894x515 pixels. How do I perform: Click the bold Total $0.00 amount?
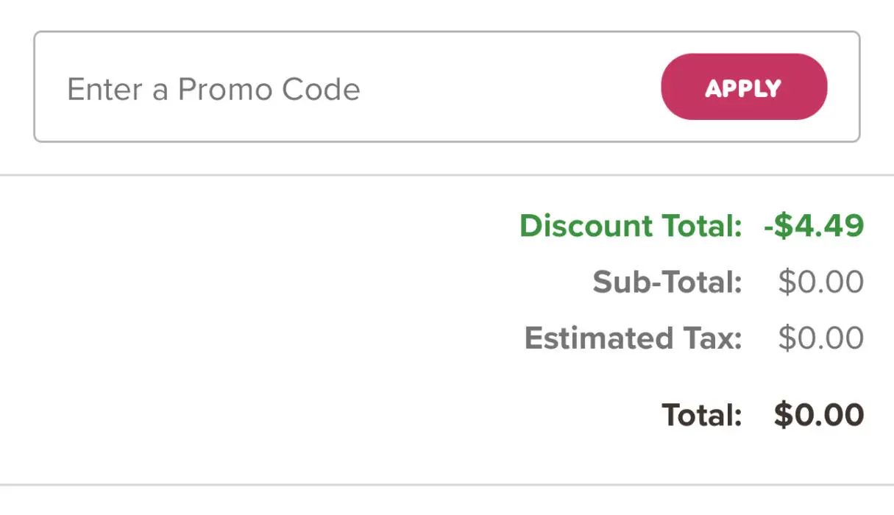pos(818,416)
